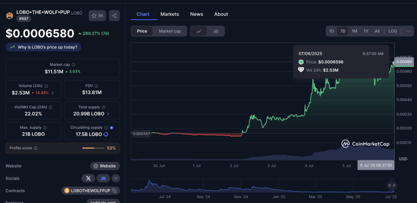The image size is (417, 203).
Task: Set chart range to 1Y
Action: (366, 31)
